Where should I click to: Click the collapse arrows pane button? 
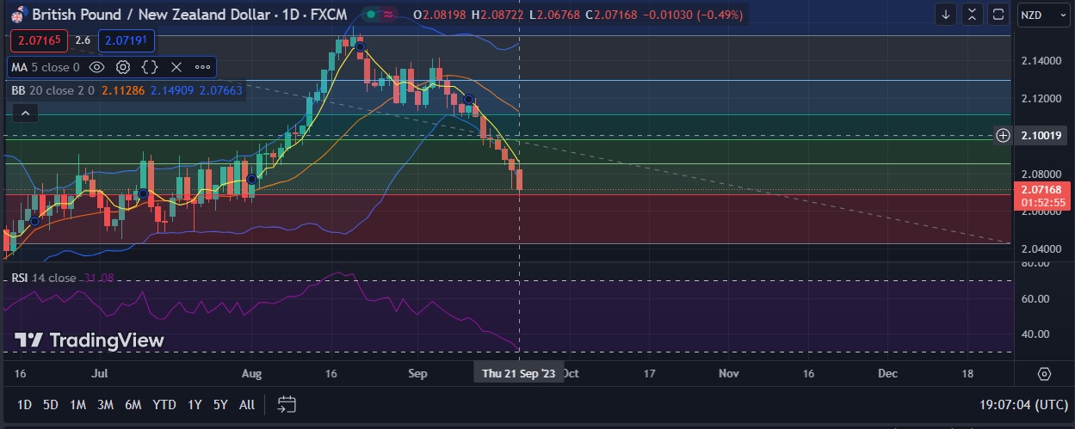pyautogui.click(x=973, y=15)
